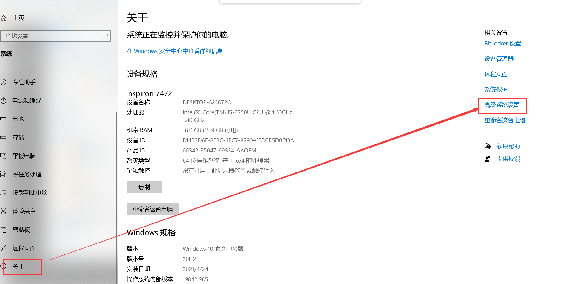Click the person icon for 提供反馈
This screenshot has width=574, height=284.
pos(488,159)
